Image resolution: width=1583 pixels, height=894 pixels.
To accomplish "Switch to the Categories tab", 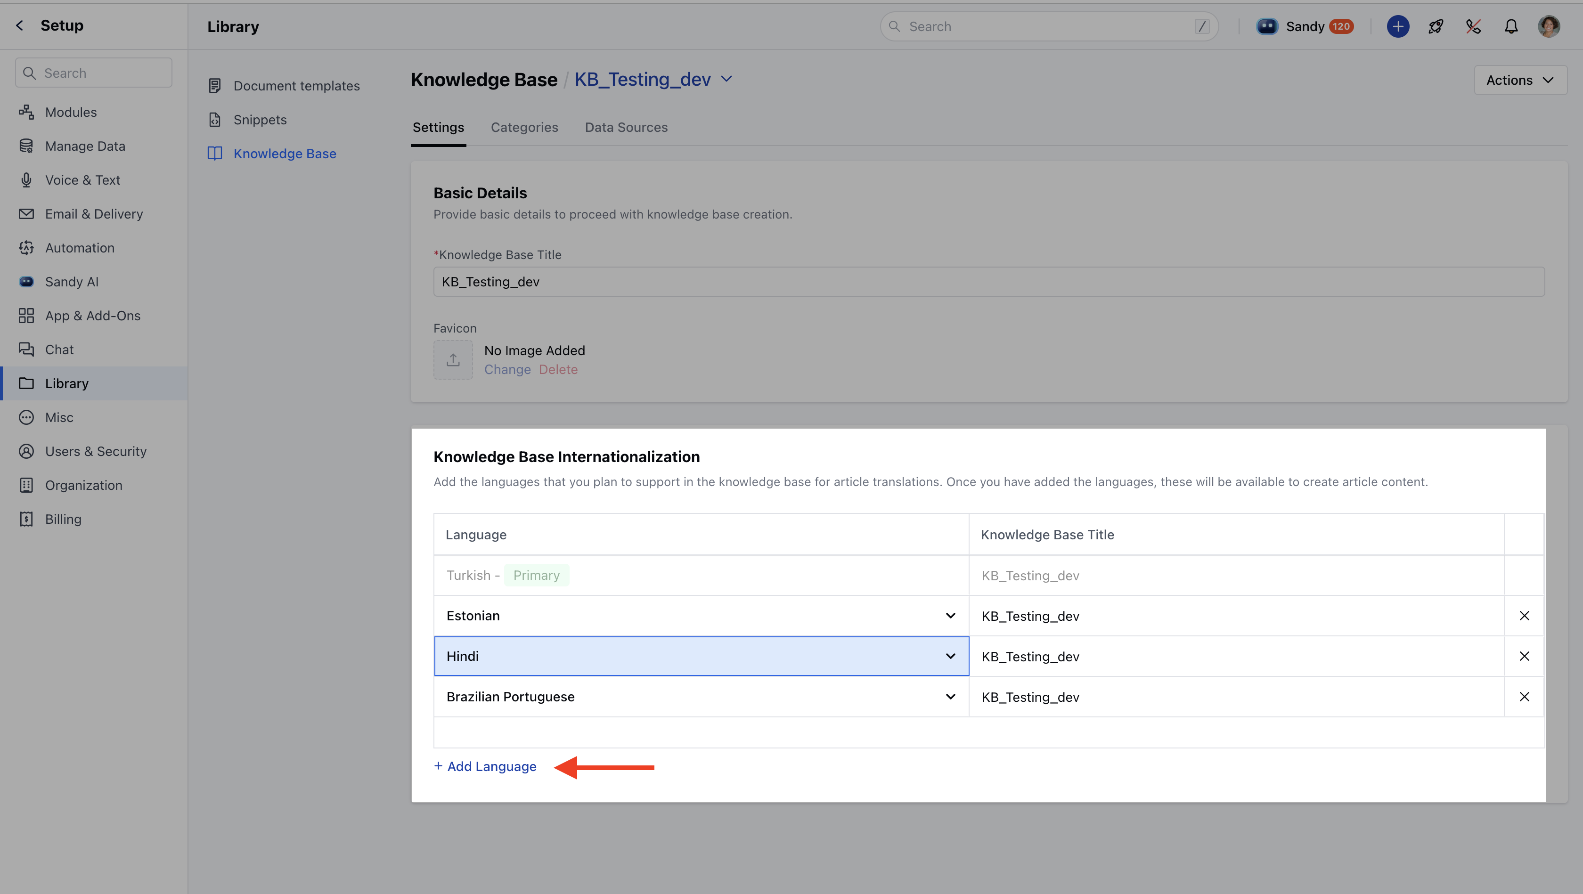I will click(x=524, y=127).
